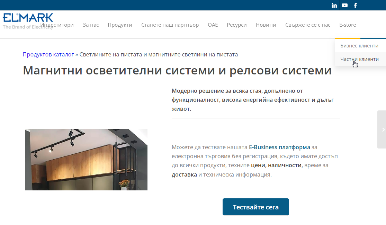The height and width of the screenshot is (225, 386).
Task: Choose Бизнес клиенти from E-store submenu
Action: (x=359, y=46)
